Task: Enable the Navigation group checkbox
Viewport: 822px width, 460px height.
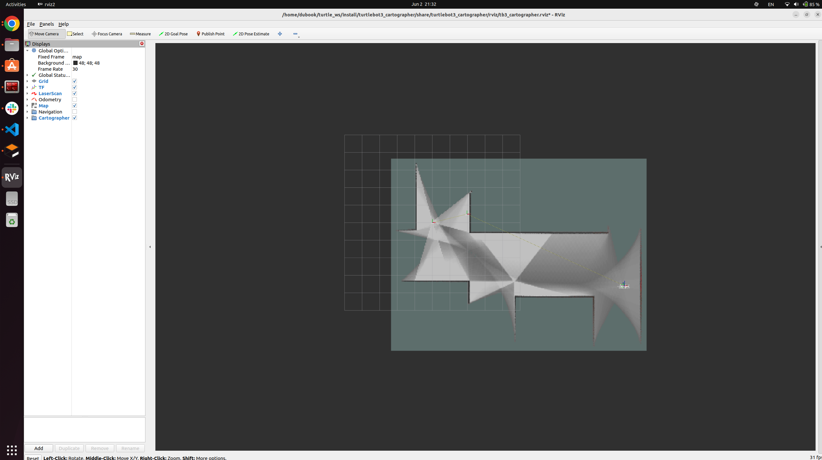Action: 75,112
